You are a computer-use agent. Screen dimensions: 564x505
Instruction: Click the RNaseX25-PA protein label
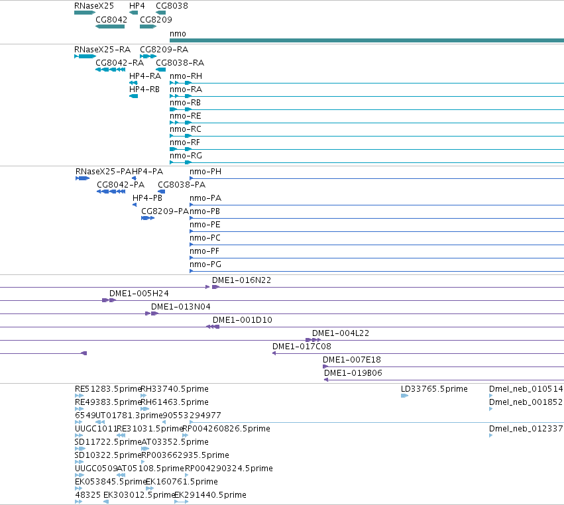[103, 172]
